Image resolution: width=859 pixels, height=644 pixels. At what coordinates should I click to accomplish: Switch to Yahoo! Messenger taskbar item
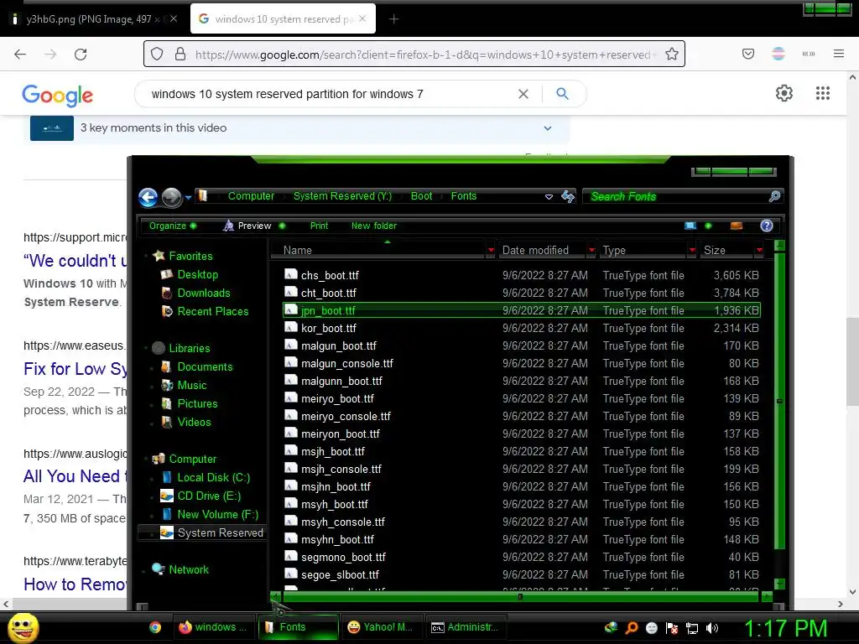coord(382,627)
